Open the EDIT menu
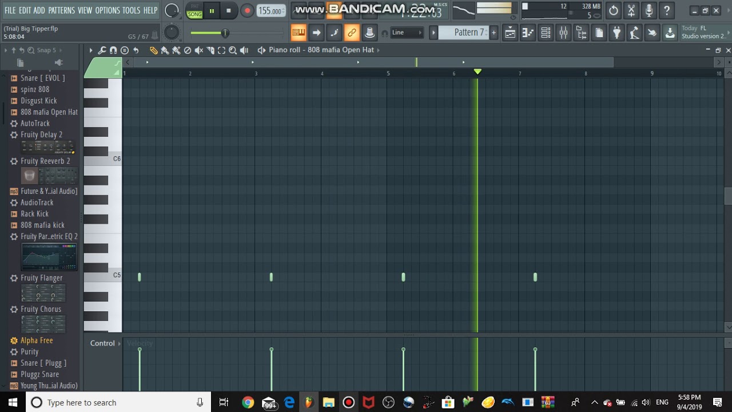Viewport: 732px width, 412px height. pyautogui.click(x=25, y=10)
